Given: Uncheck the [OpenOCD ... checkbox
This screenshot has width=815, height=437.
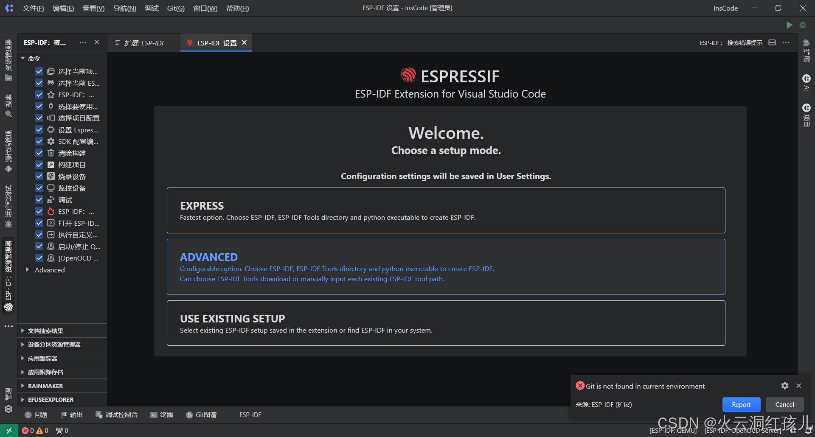Looking at the screenshot, I should 39,258.
